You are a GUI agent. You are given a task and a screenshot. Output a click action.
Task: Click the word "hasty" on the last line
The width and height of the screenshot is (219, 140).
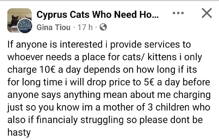(18, 133)
